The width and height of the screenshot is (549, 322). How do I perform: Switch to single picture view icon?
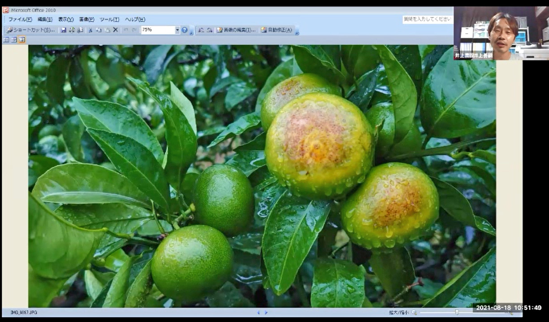pyautogui.click(x=22, y=39)
